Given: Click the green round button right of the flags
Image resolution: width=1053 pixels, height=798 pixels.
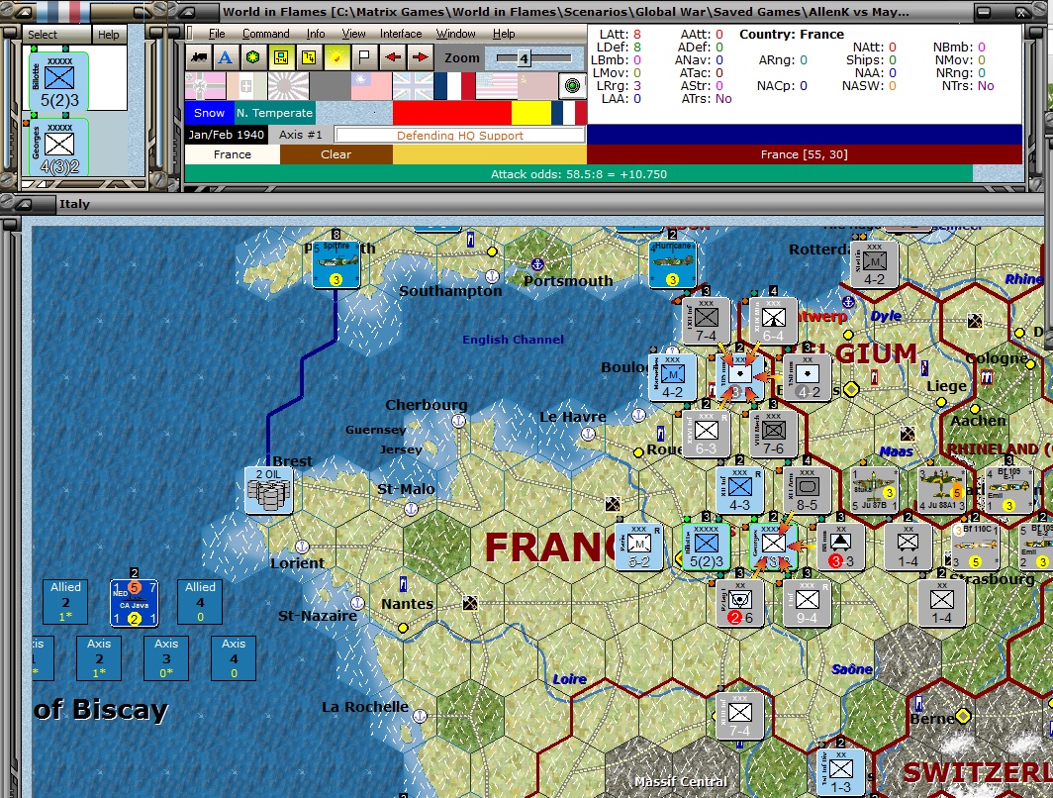Looking at the screenshot, I should click(x=573, y=86).
